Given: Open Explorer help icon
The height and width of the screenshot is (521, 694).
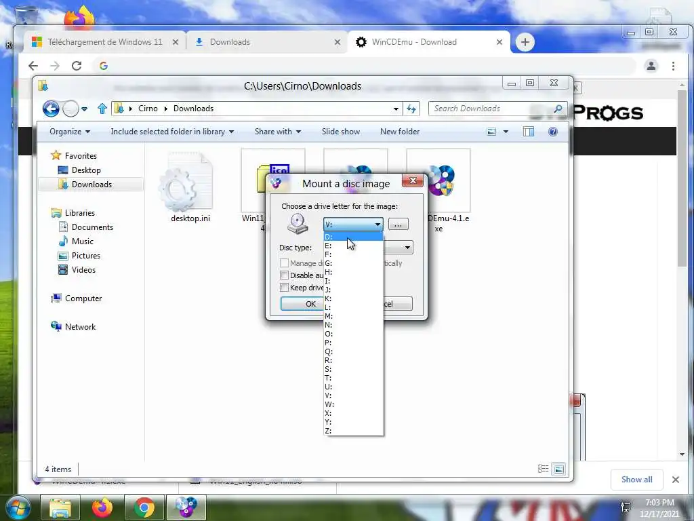Looking at the screenshot, I should point(553,132).
